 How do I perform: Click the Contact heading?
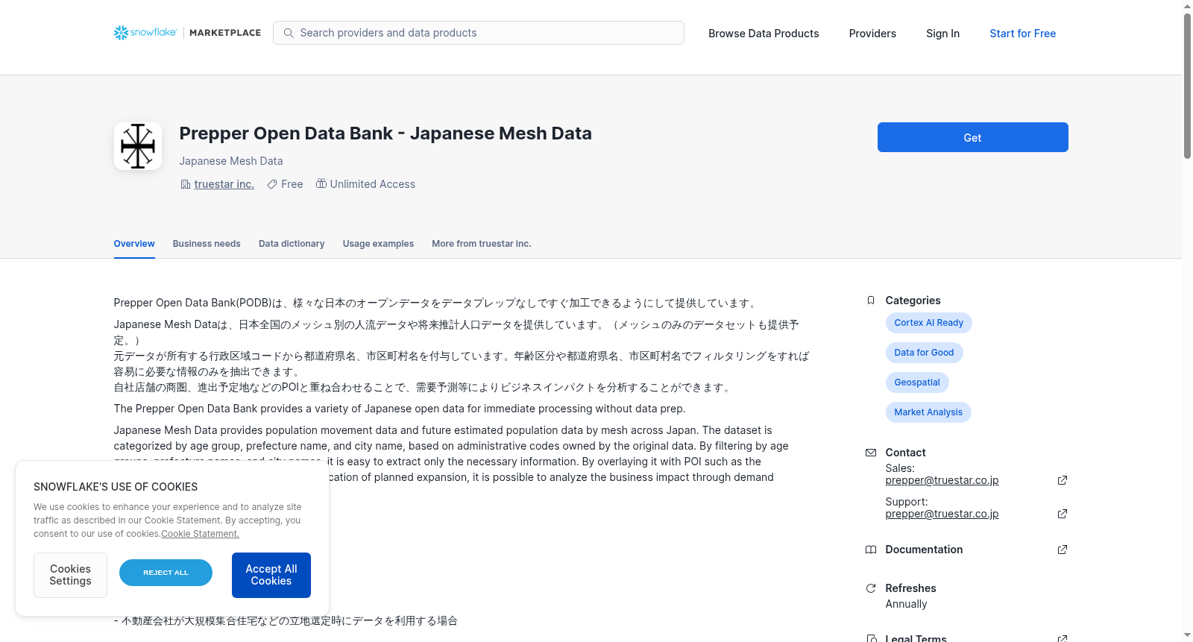905,453
